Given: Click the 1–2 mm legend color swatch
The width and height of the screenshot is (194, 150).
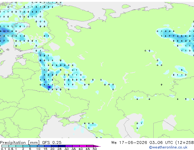Looking at the screenshot, I should (x=19, y=146).
